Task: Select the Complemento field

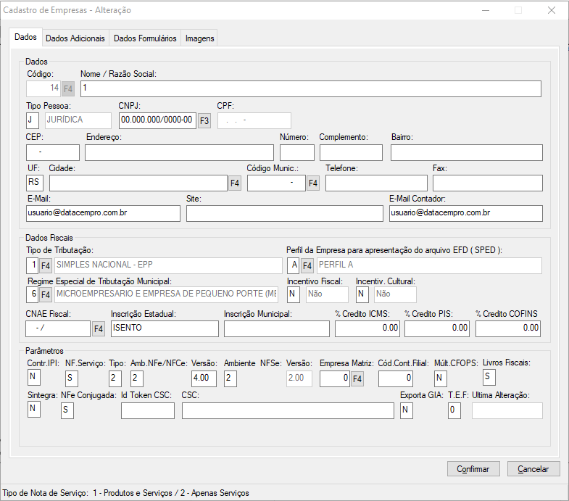Action: (x=351, y=152)
